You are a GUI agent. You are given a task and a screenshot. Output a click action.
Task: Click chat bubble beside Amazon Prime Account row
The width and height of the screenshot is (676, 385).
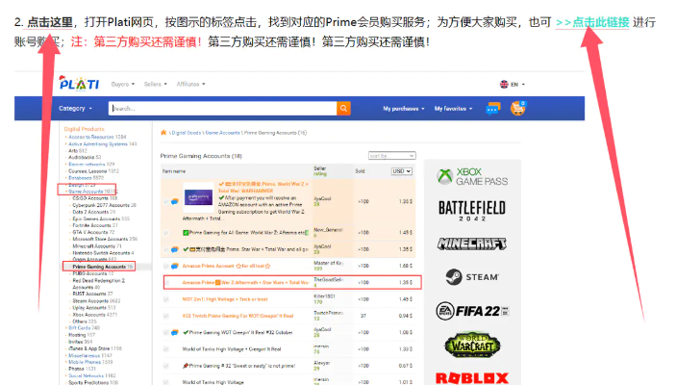point(175,266)
